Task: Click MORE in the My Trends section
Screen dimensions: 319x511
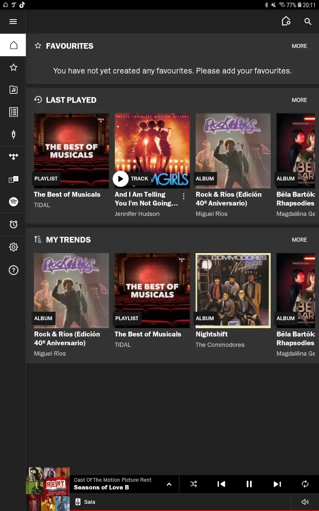Action: (x=299, y=240)
